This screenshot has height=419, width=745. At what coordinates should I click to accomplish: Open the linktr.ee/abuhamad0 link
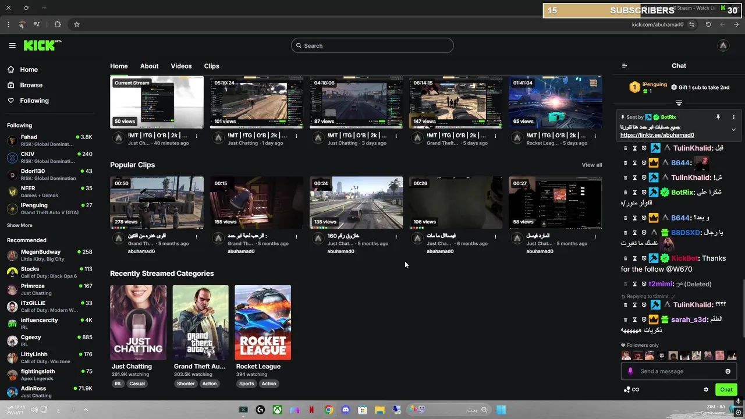(657, 135)
